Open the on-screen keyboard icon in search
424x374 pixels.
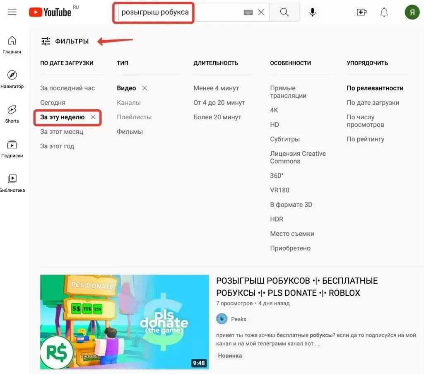[248, 12]
